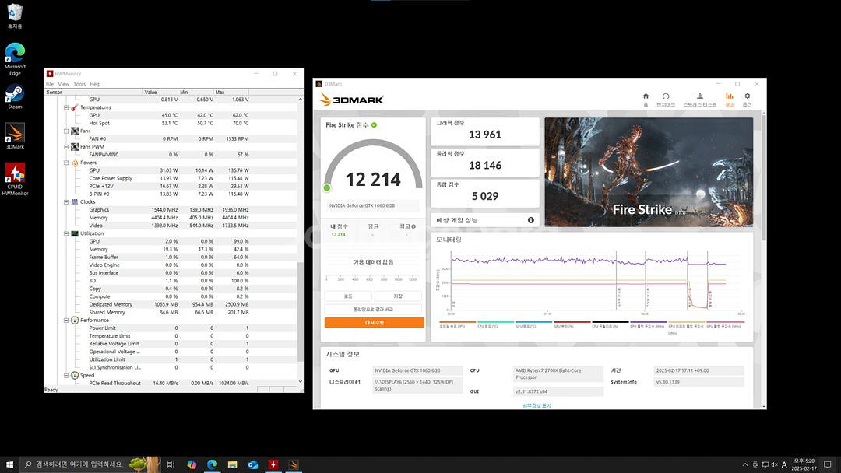Open the notification center icon

point(828,464)
